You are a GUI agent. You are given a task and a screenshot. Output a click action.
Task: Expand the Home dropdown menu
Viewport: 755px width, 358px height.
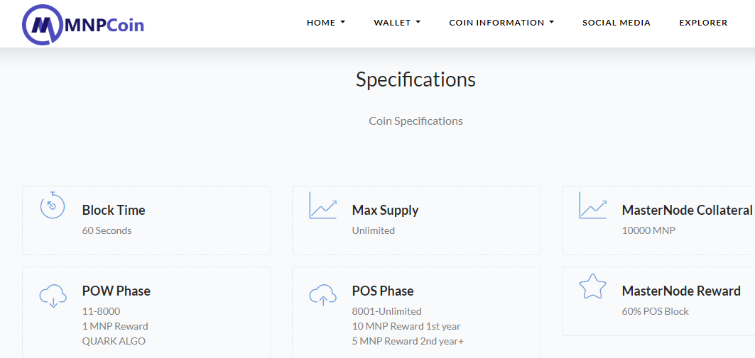tap(326, 23)
